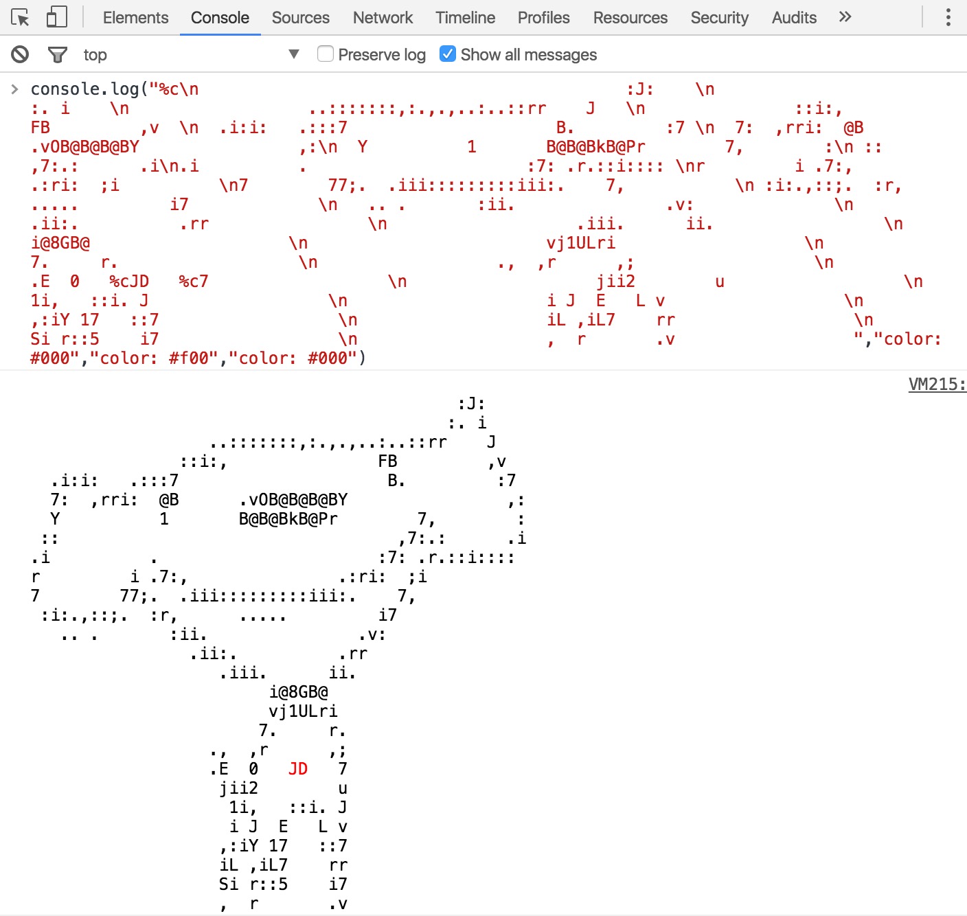967x916 pixels.
Task: Select the Console tab
Action: pos(220,18)
